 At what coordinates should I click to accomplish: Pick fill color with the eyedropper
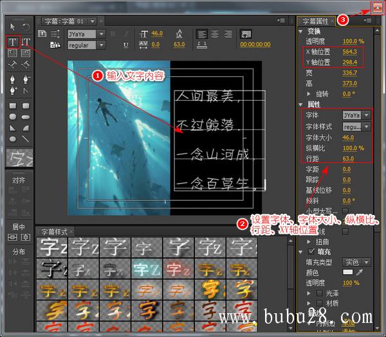[360, 272]
